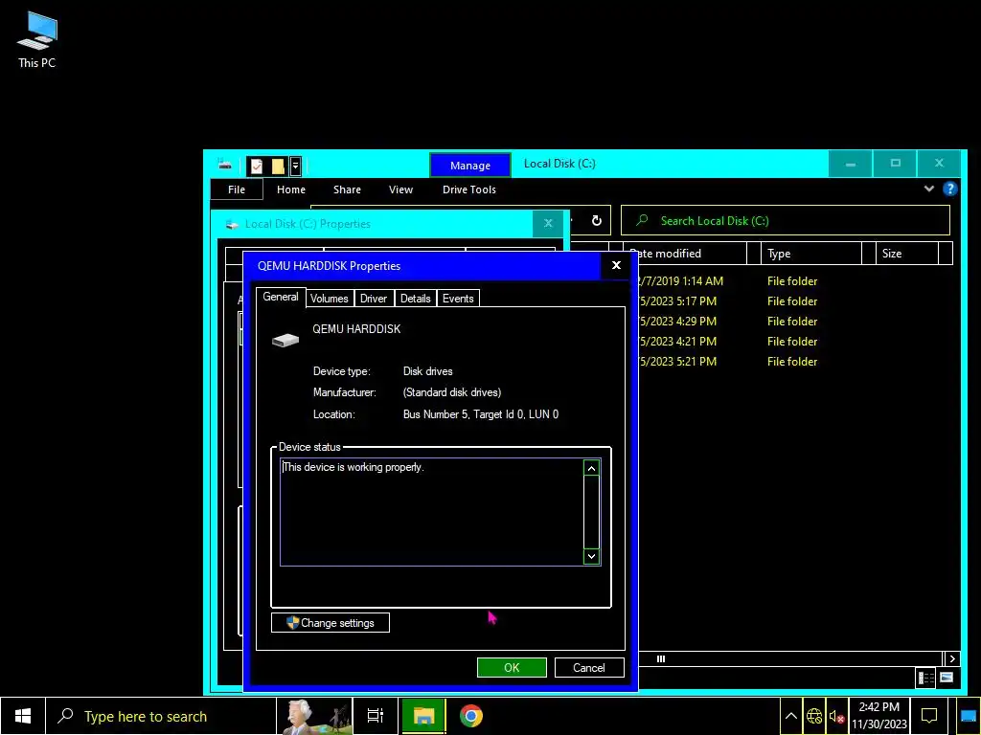The height and width of the screenshot is (735, 981).
Task: Click the taskbar search magnifier icon
Action: [x=65, y=716]
